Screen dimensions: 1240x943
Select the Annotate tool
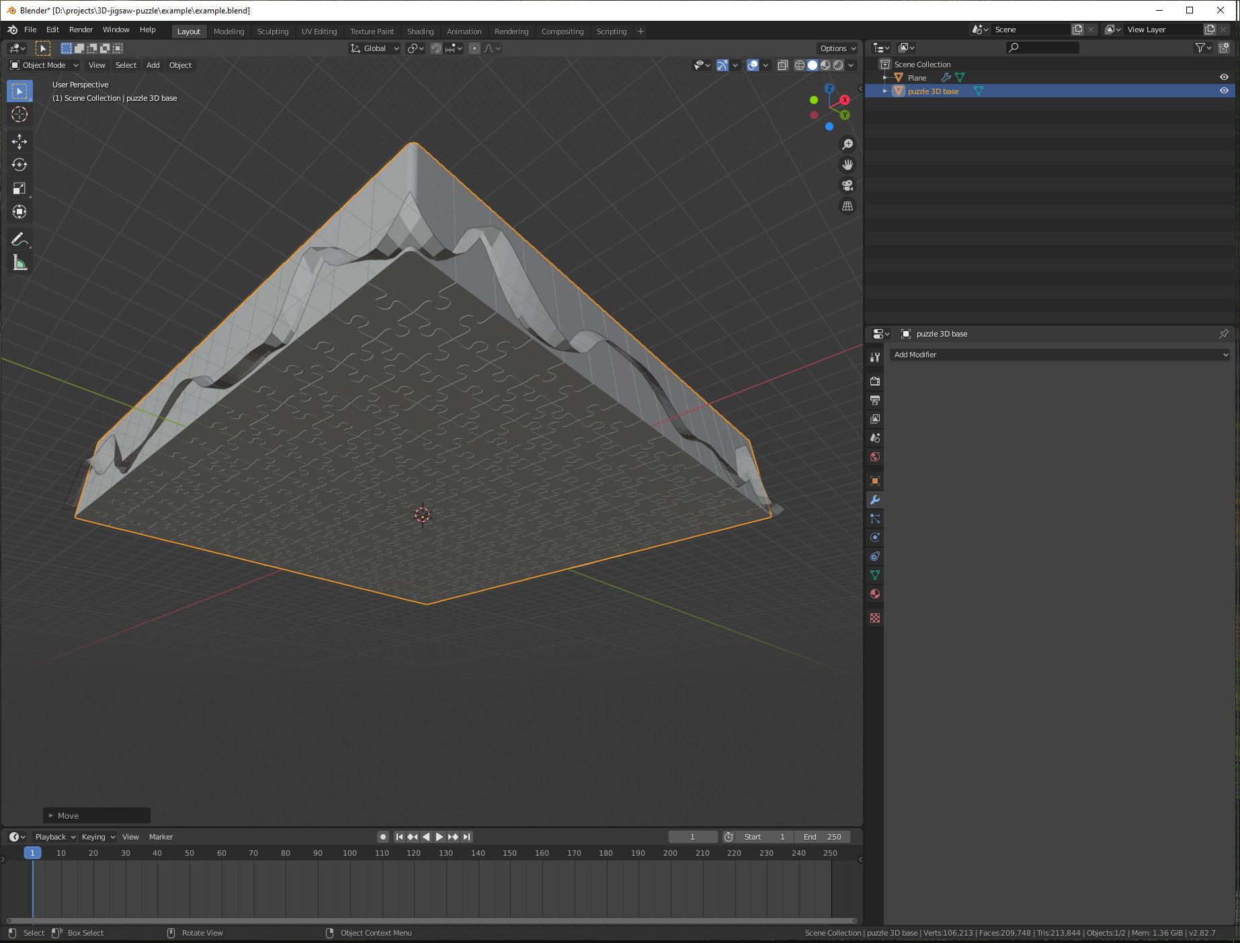tap(19, 238)
